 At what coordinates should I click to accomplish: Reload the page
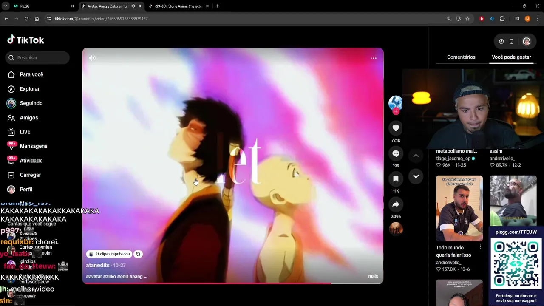click(x=26, y=19)
